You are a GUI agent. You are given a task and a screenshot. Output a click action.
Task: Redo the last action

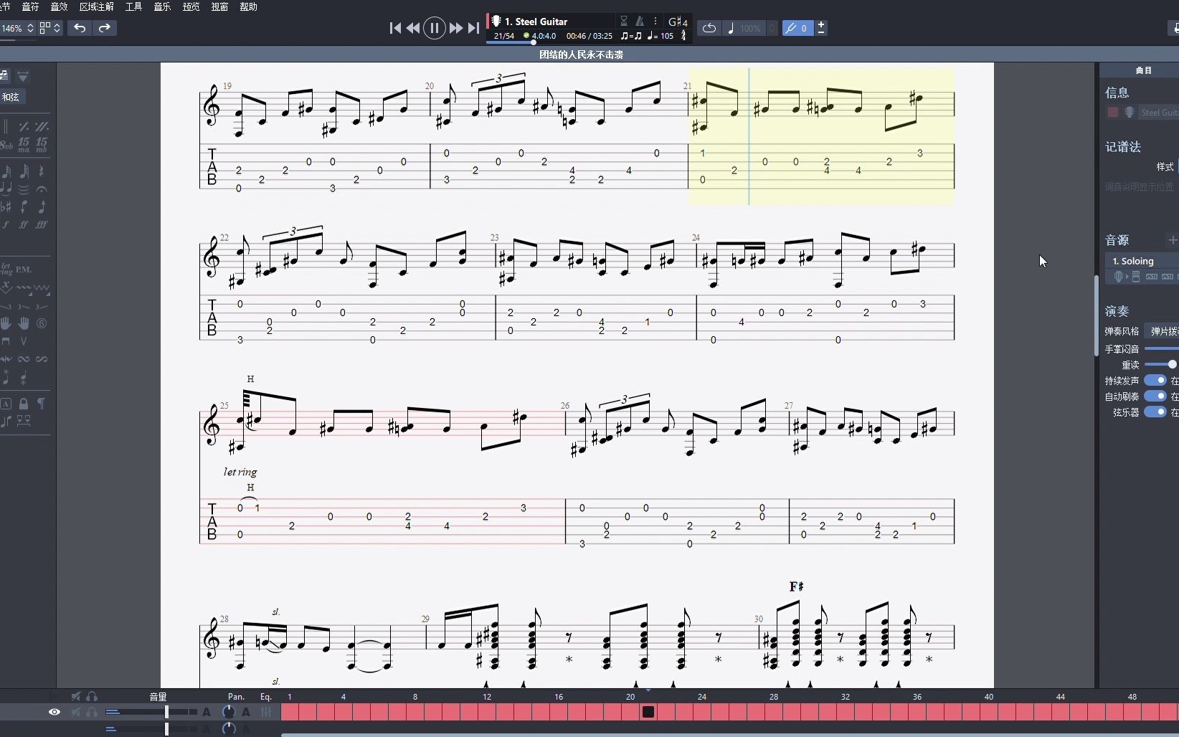(x=105, y=28)
